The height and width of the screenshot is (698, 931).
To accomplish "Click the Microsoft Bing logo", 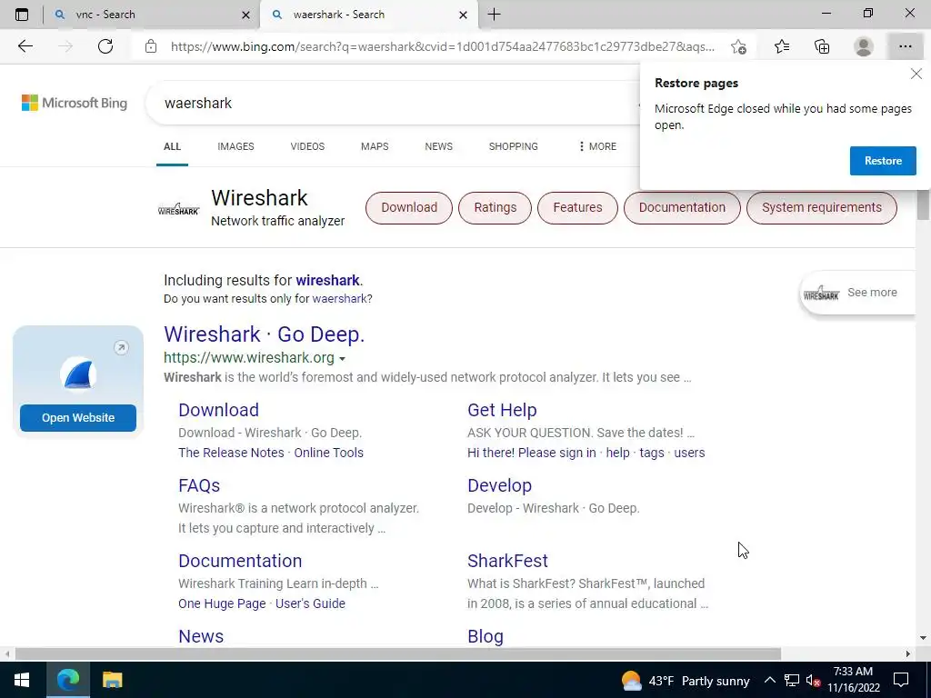I will tap(75, 103).
